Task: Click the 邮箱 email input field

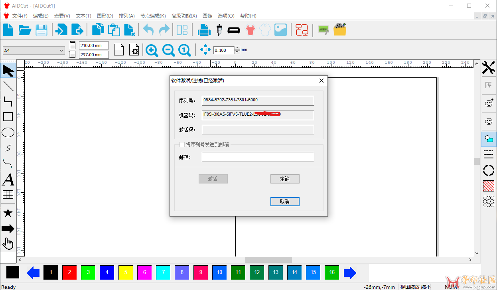Action: (258, 157)
